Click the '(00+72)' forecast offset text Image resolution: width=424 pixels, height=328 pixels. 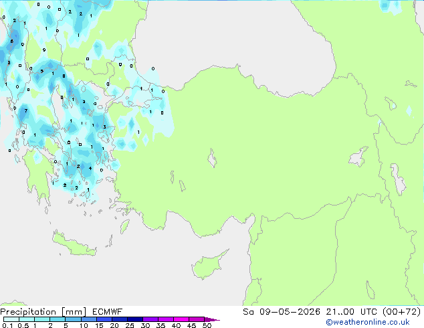(x=402, y=312)
